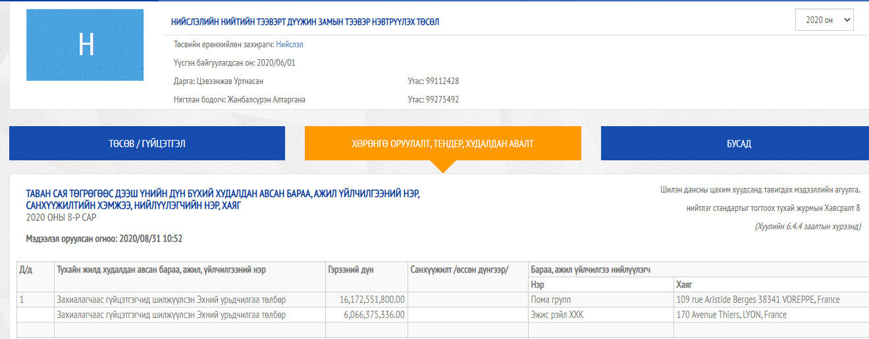Click the Гэрээний дүн column header
The height and width of the screenshot is (339, 869).
pos(367,277)
